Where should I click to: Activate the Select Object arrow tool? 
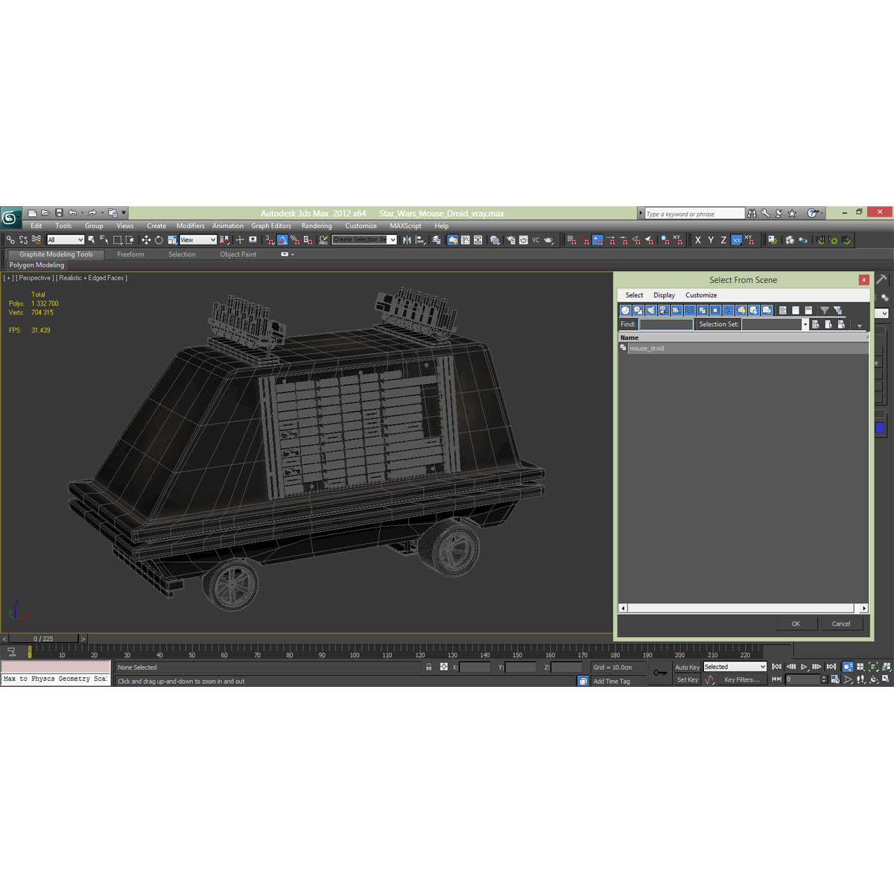click(x=90, y=239)
